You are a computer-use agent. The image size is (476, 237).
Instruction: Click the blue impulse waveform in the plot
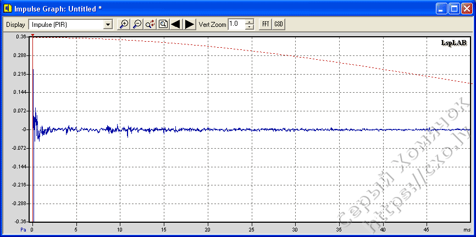coord(165,129)
